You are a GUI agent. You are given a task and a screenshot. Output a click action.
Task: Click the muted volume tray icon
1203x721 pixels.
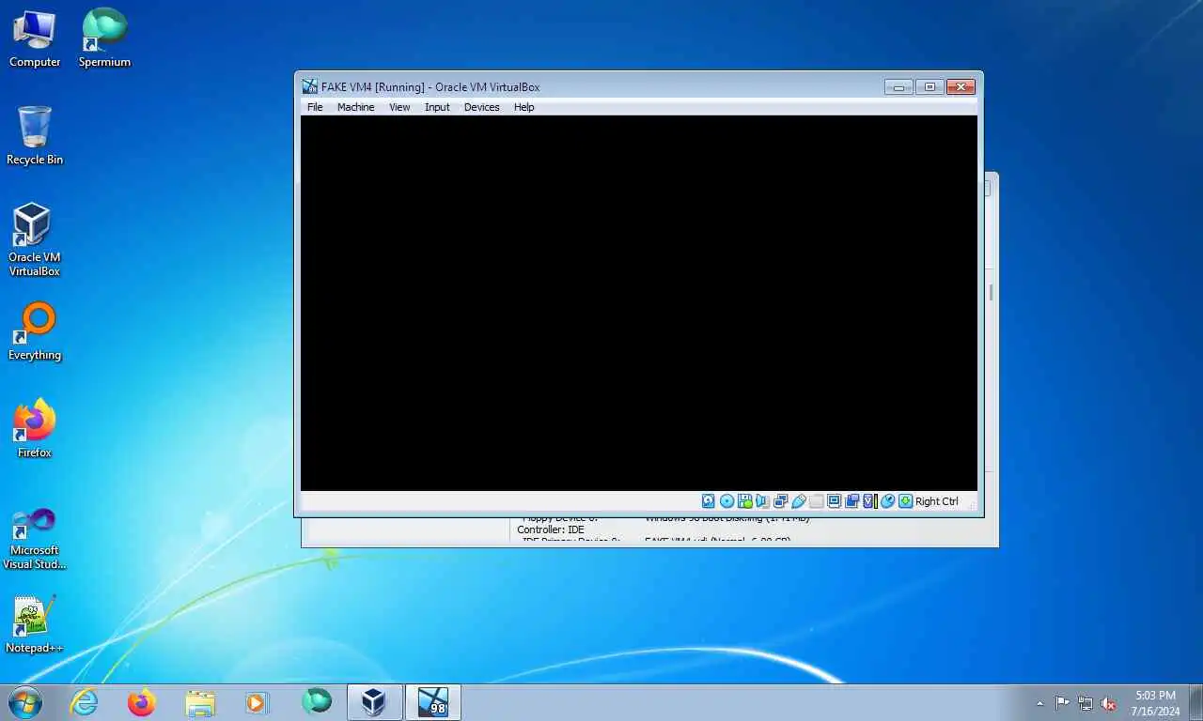point(1108,703)
